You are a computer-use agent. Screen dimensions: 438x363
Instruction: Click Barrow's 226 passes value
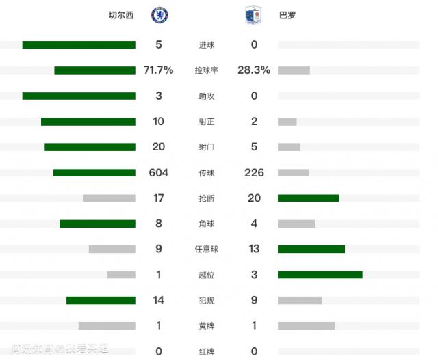click(254, 173)
